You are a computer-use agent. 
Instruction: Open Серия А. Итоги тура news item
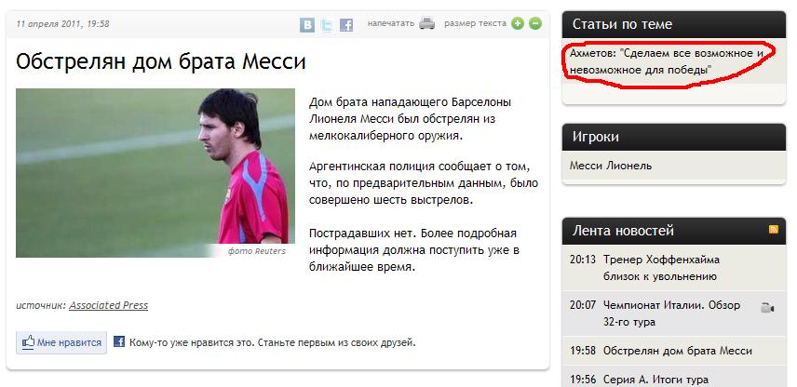coord(655,380)
